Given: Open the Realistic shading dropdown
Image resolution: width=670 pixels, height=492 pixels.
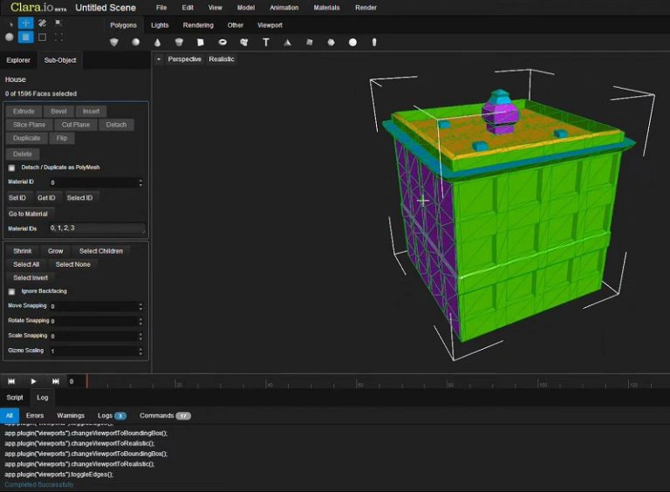Looking at the screenshot, I should pyautogui.click(x=222, y=59).
